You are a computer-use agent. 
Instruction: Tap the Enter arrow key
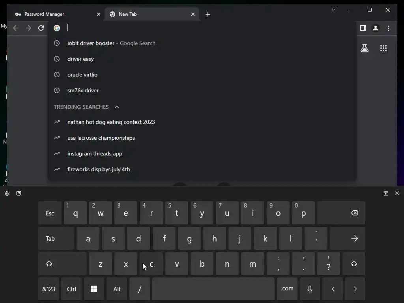coord(347,239)
